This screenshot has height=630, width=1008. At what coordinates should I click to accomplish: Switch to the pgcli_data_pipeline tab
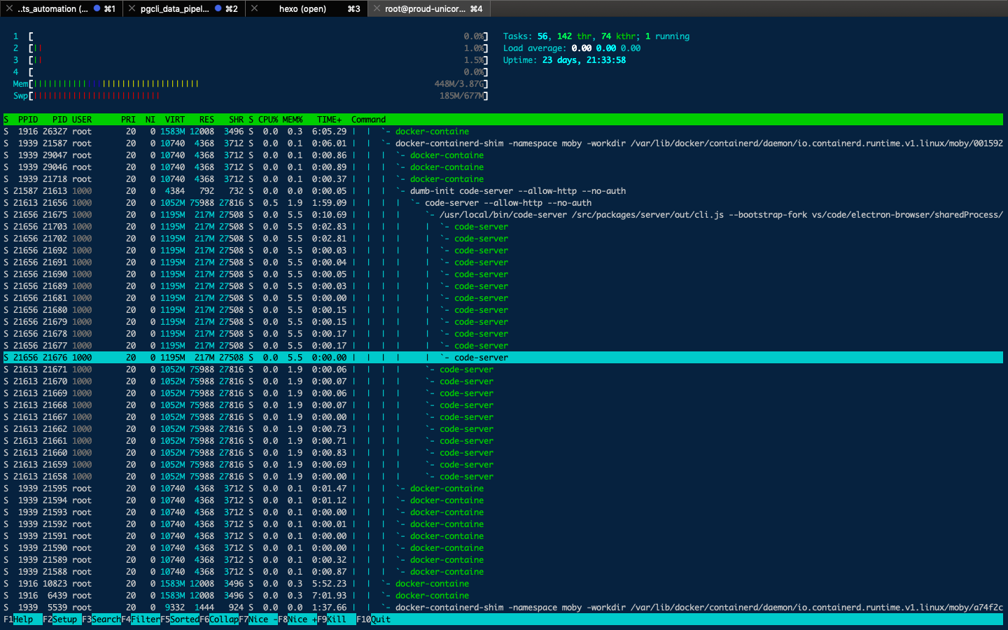tap(174, 8)
